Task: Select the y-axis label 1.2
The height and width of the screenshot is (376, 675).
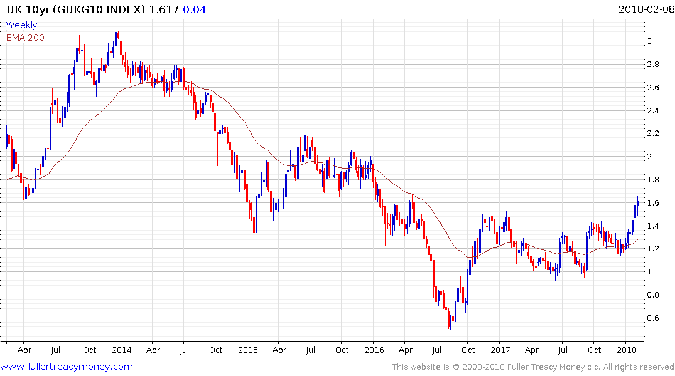Action: [653, 249]
